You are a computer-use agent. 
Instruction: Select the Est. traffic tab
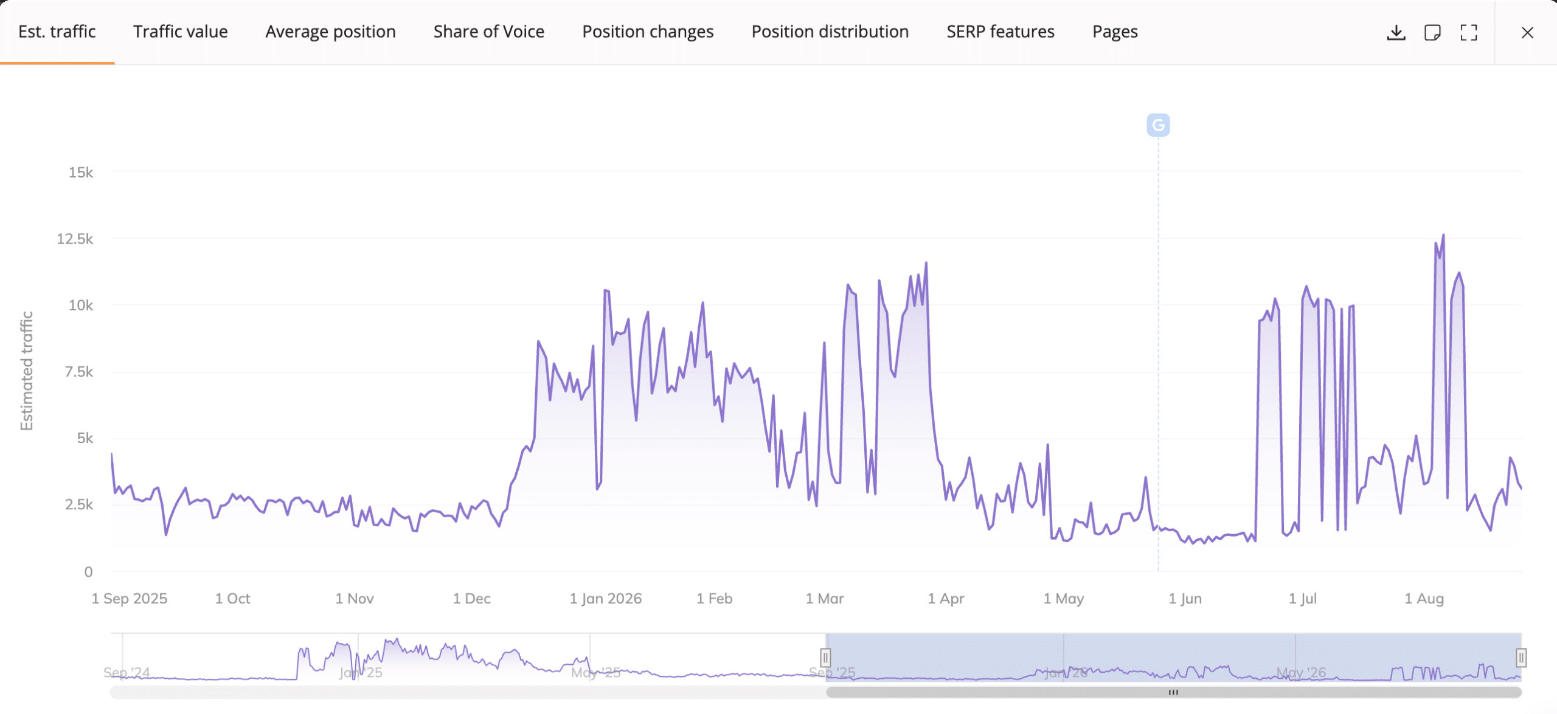(x=57, y=32)
